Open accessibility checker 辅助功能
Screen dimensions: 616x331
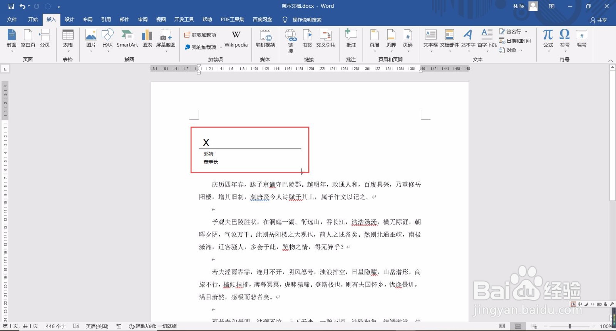coord(153,326)
